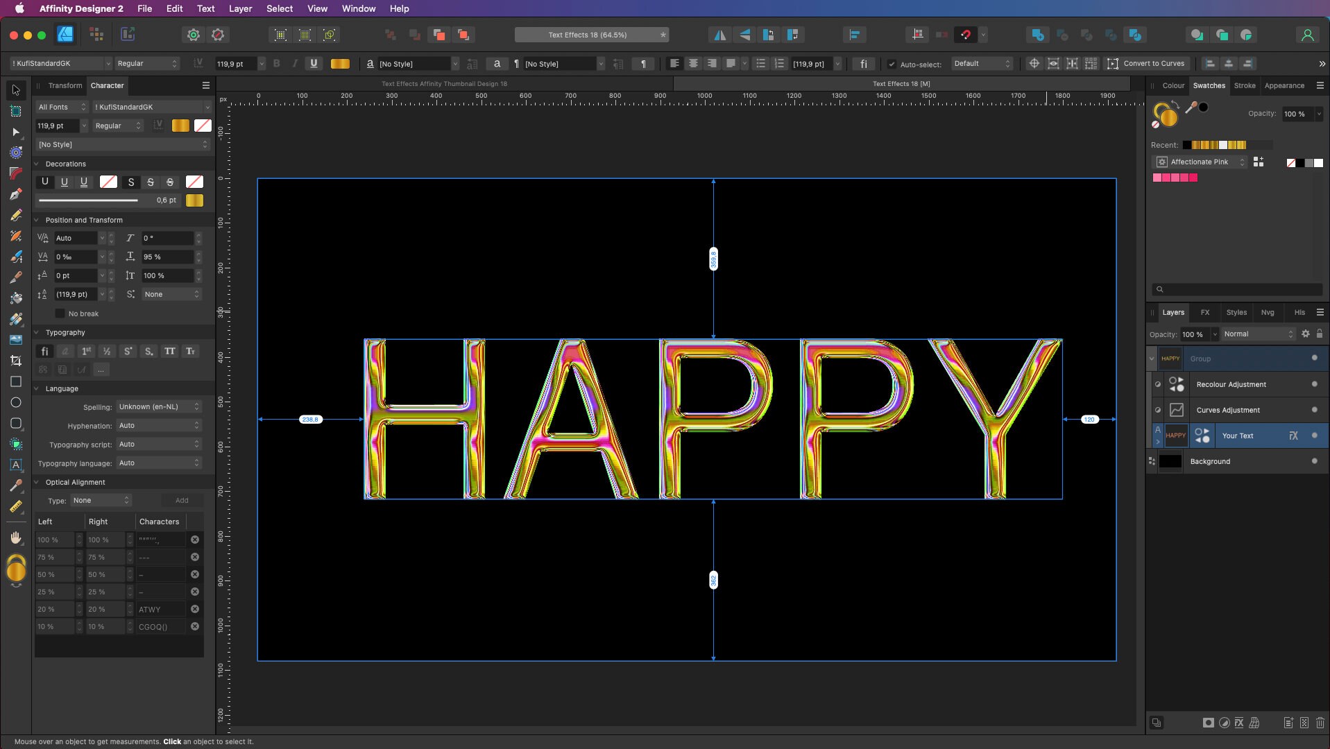Select the Artistic Text tool
This screenshot has width=1330, height=749.
point(15,465)
